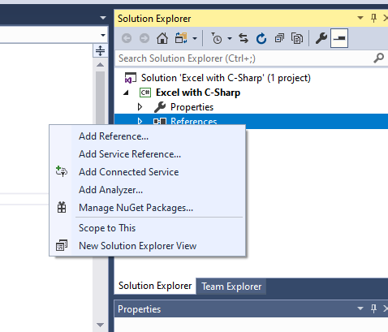
Task: Toggle Show All Files icon
Action: [297, 38]
